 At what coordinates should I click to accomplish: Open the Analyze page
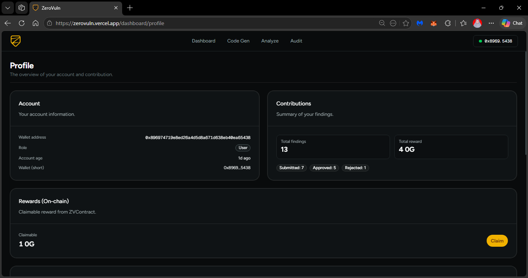(270, 41)
